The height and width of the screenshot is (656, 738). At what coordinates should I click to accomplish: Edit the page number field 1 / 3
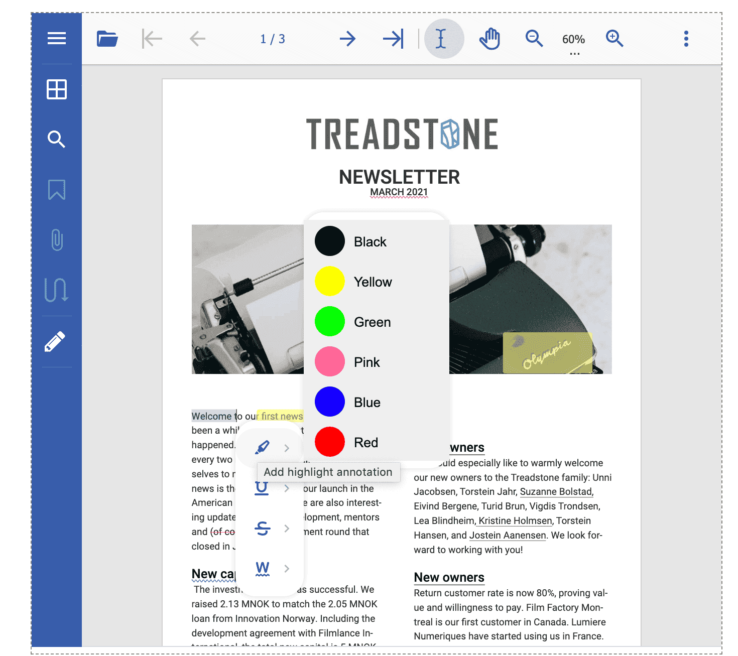point(273,39)
